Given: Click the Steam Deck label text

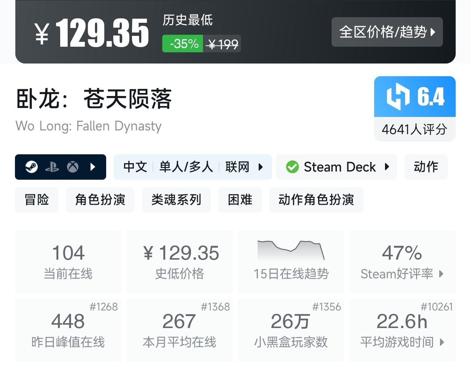Looking at the screenshot, I should coord(340,167).
